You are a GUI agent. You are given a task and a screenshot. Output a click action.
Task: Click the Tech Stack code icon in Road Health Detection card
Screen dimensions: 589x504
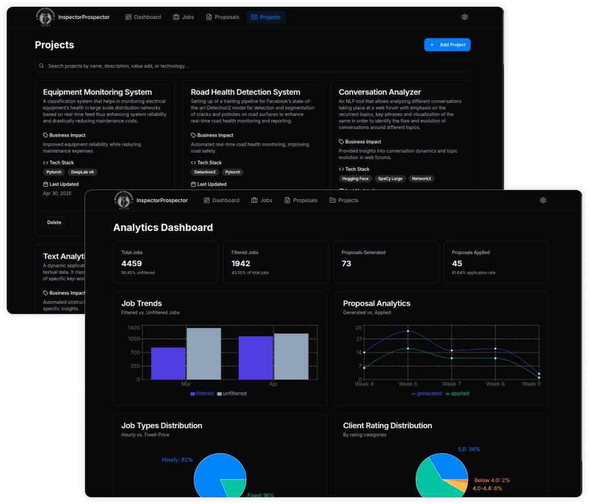click(x=193, y=162)
